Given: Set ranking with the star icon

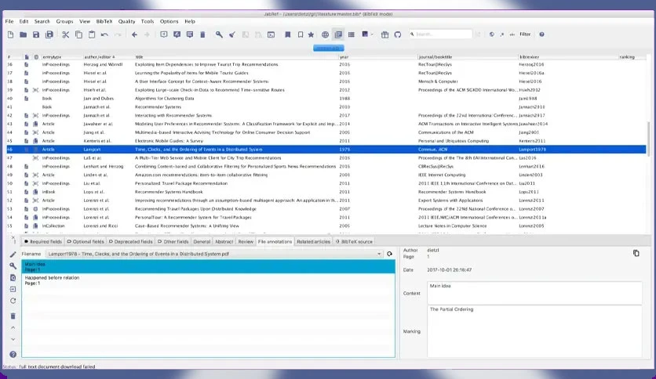Looking at the screenshot, I should [311, 34].
